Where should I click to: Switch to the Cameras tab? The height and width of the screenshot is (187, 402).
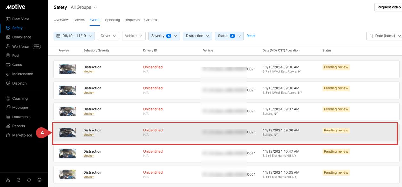(151, 20)
